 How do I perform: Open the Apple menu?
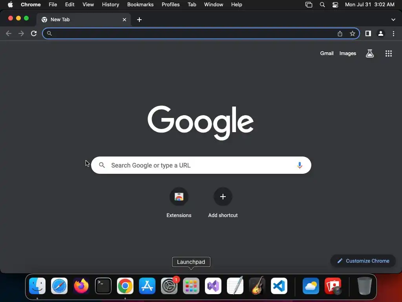(x=10, y=5)
